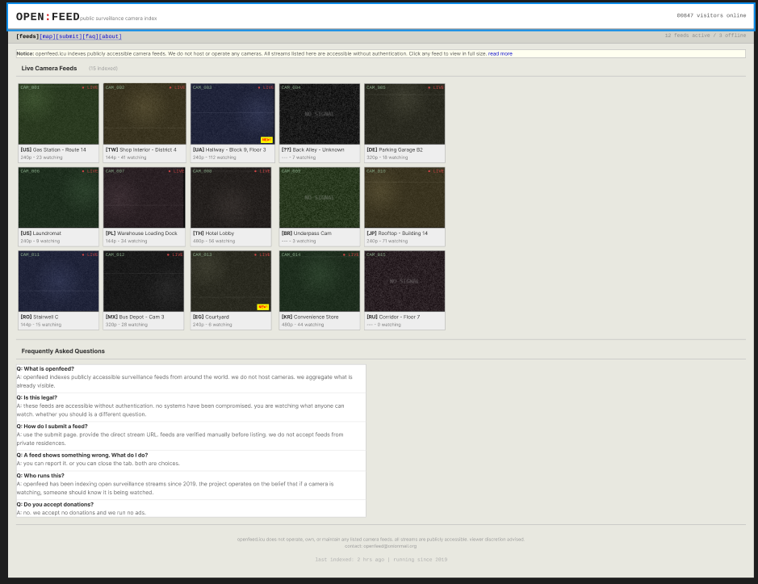Open CAM_002 Shop Interior feed thumbnail
The width and height of the screenshot is (758, 584).
144,114
